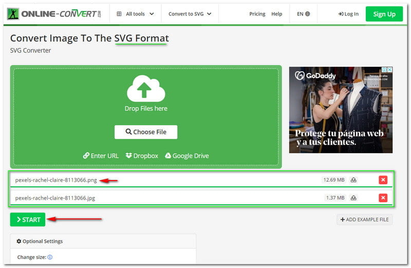The image size is (411, 268).
Task: Click the upload icon beside 1.37 MB
Action: point(353,198)
